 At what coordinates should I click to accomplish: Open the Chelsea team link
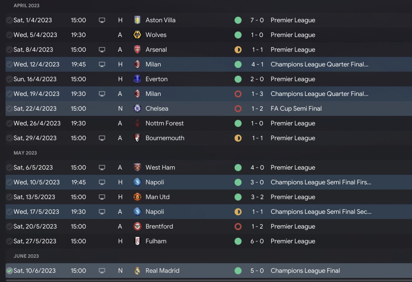coord(157,108)
